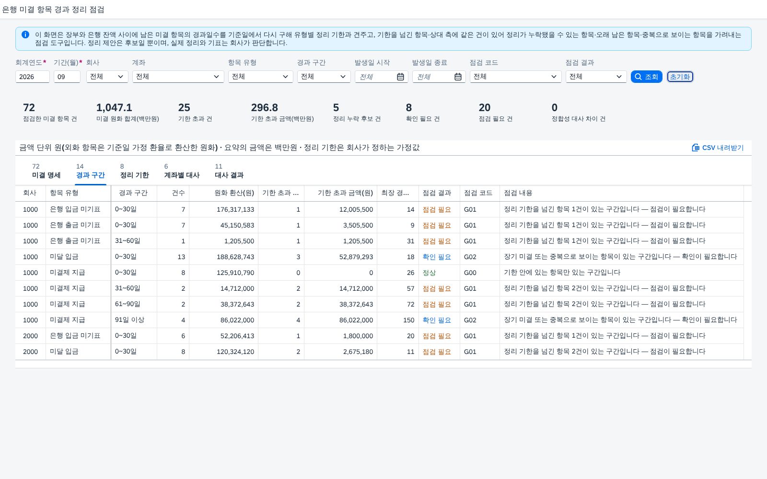Image resolution: width=767 pixels, height=479 pixels.
Task: Click the 정상 status in 미결제 지급 row
Action: pos(429,273)
